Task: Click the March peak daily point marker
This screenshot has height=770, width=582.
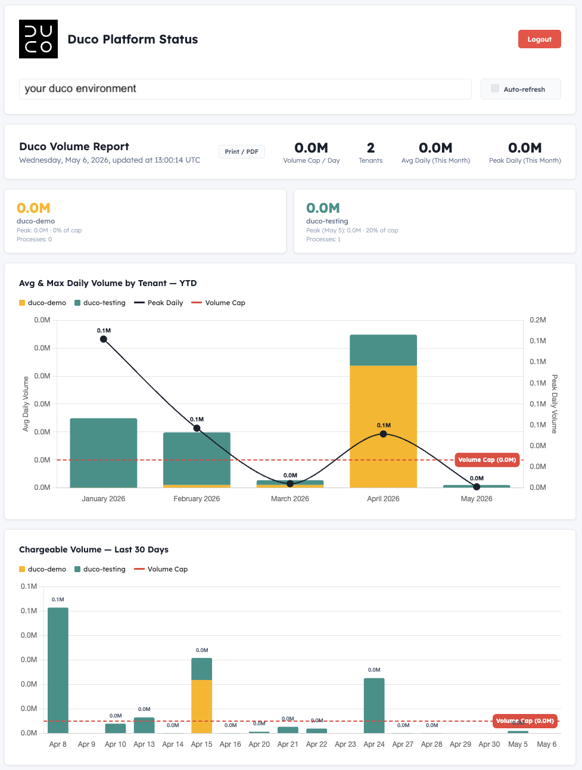Action: 290,483
